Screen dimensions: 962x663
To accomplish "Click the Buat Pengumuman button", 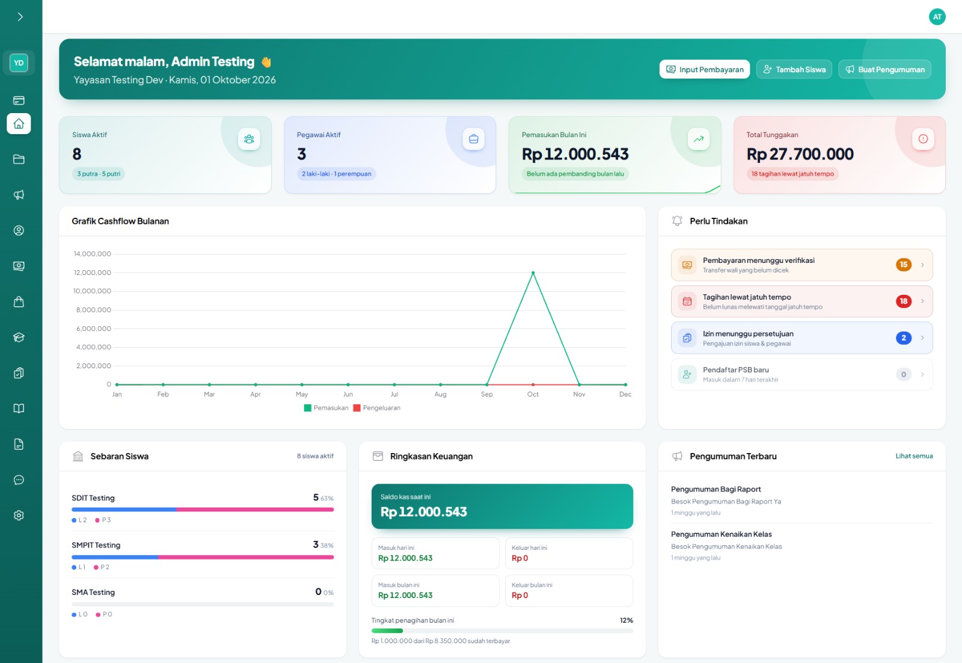I will click(885, 69).
